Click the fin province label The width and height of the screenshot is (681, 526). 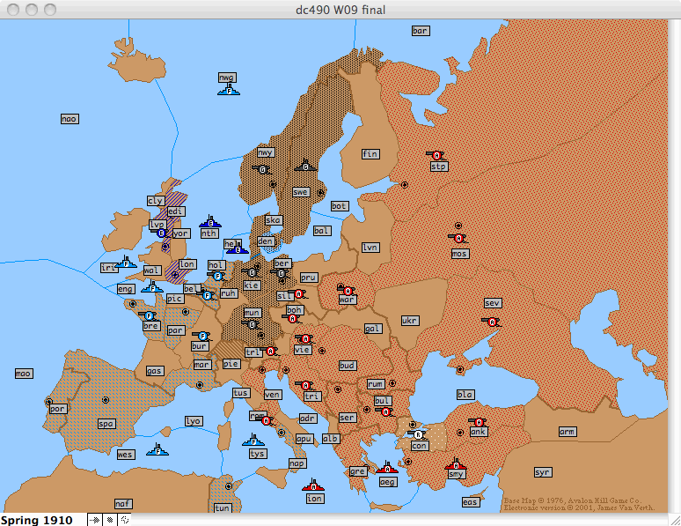point(370,153)
